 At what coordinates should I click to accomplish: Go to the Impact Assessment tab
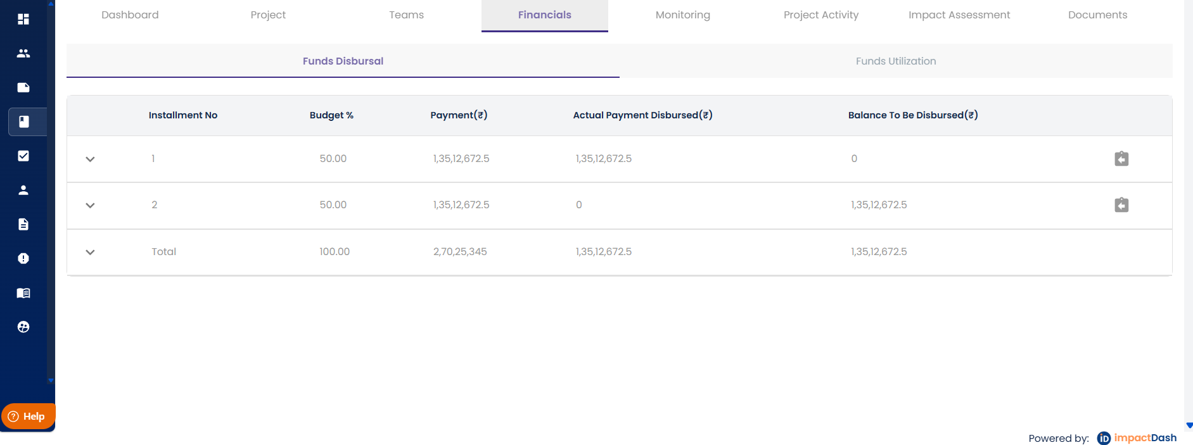(959, 15)
